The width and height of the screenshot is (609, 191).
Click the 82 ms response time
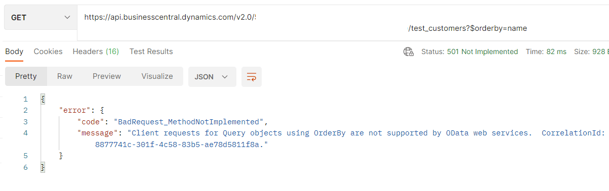click(556, 52)
